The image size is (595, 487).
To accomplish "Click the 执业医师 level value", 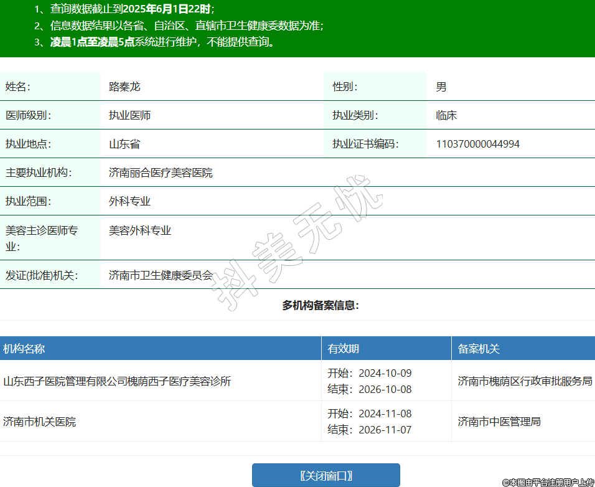I will [129, 115].
